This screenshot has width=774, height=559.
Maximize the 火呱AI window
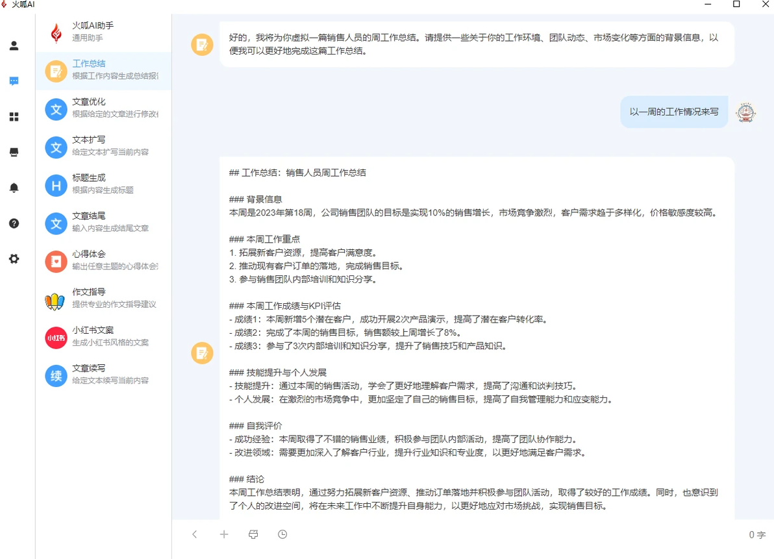pos(736,4)
